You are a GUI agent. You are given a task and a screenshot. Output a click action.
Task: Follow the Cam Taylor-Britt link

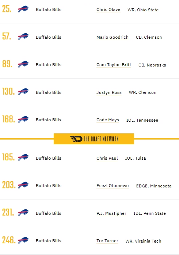tap(114, 65)
